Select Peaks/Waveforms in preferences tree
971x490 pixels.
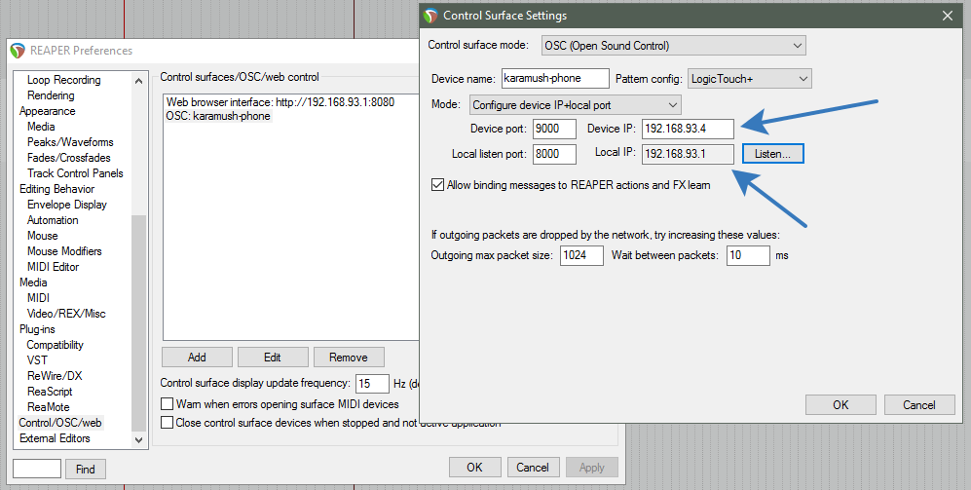tap(70, 142)
